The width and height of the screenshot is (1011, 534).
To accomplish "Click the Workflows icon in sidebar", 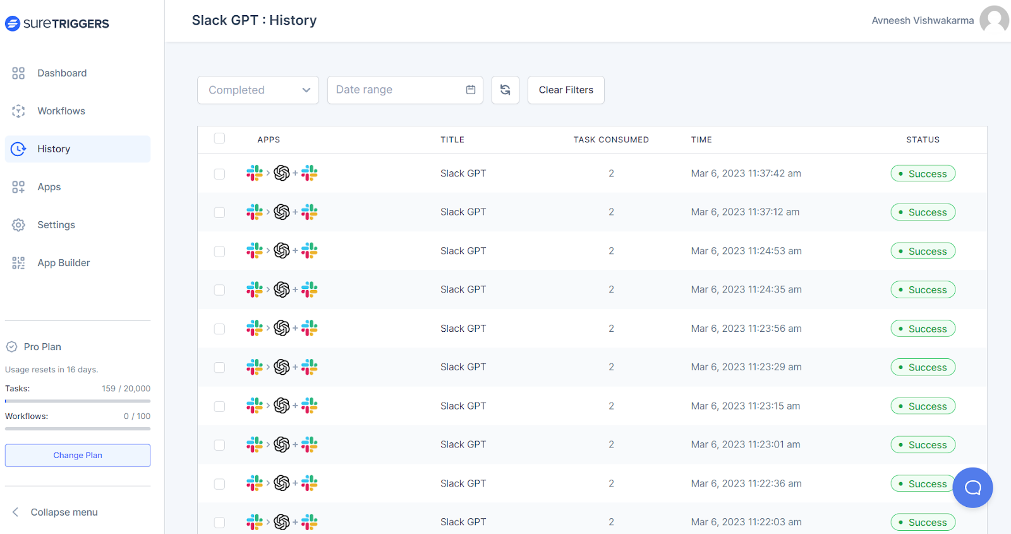I will click(x=18, y=111).
